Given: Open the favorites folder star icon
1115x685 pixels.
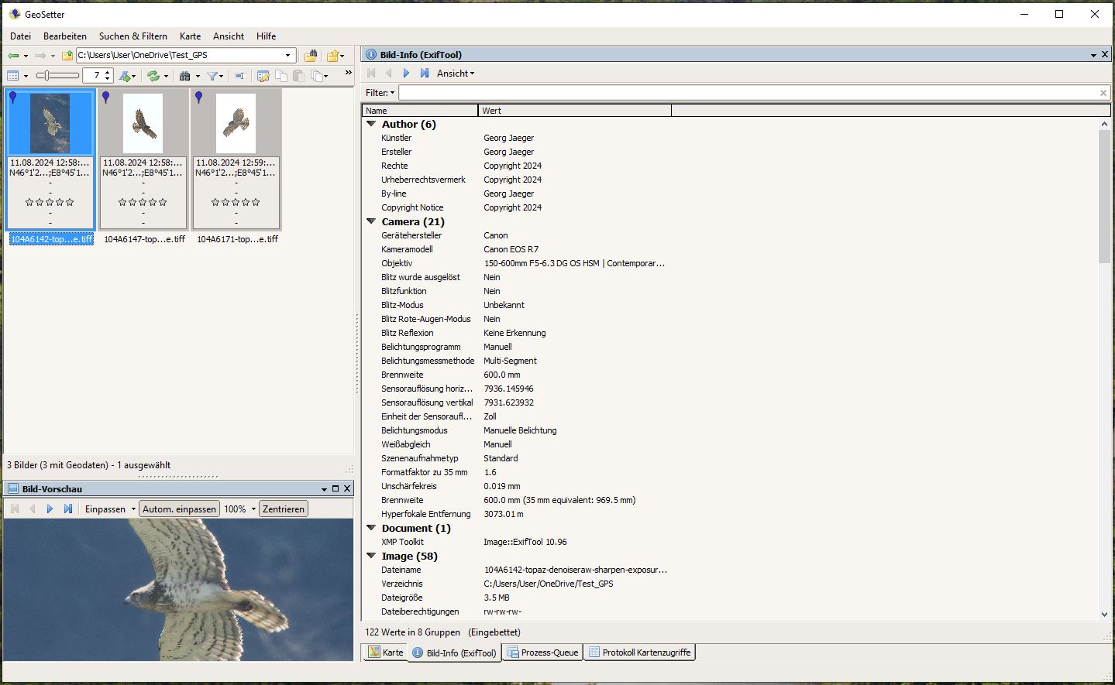Looking at the screenshot, I should [x=333, y=56].
